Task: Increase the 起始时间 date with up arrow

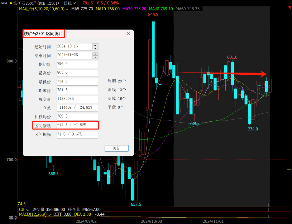Action: [95, 45]
